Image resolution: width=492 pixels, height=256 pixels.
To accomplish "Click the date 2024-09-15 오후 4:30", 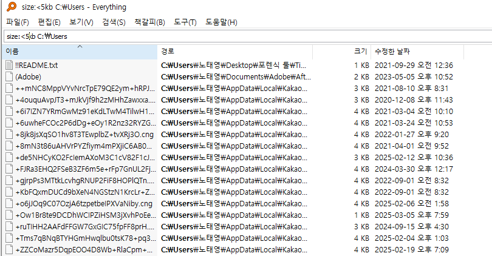I will click(412, 226).
